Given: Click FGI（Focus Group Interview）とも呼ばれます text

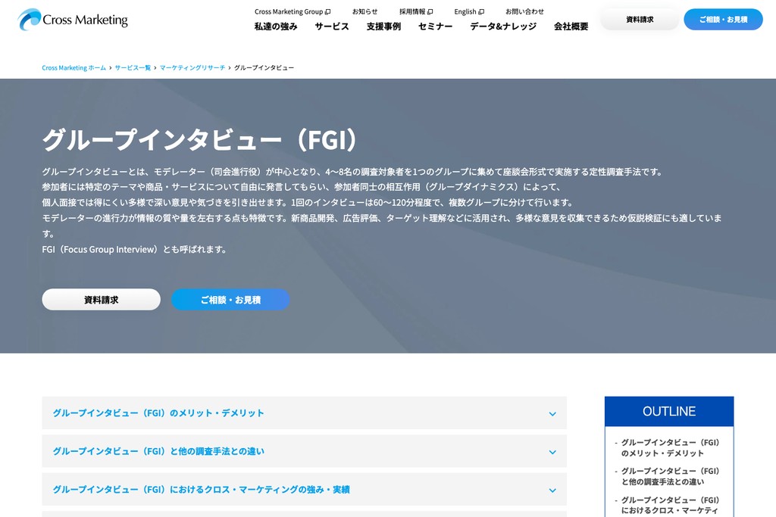Looking at the screenshot, I should (x=135, y=250).
